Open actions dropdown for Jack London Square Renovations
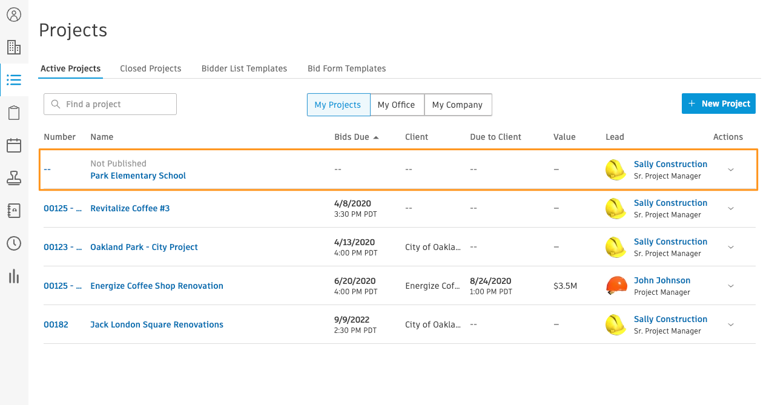 click(x=730, y=324)
